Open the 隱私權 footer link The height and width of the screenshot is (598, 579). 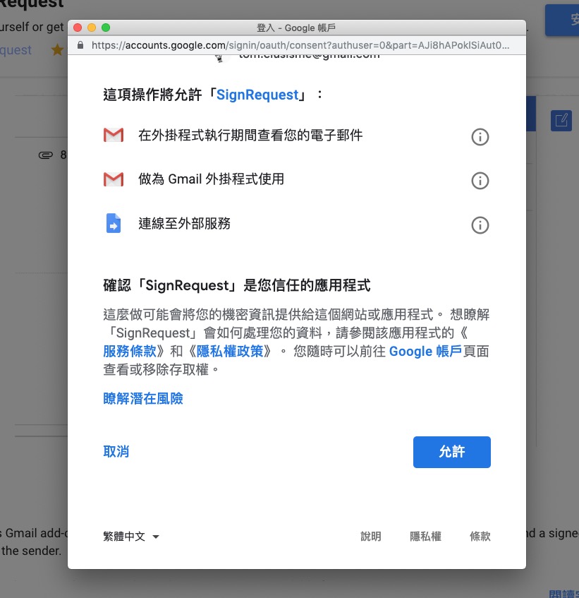click(425, 536)
